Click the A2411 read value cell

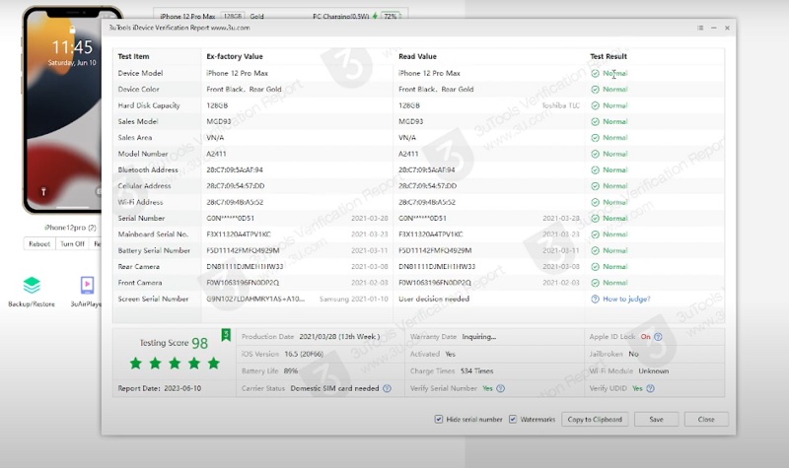point(408,154)
